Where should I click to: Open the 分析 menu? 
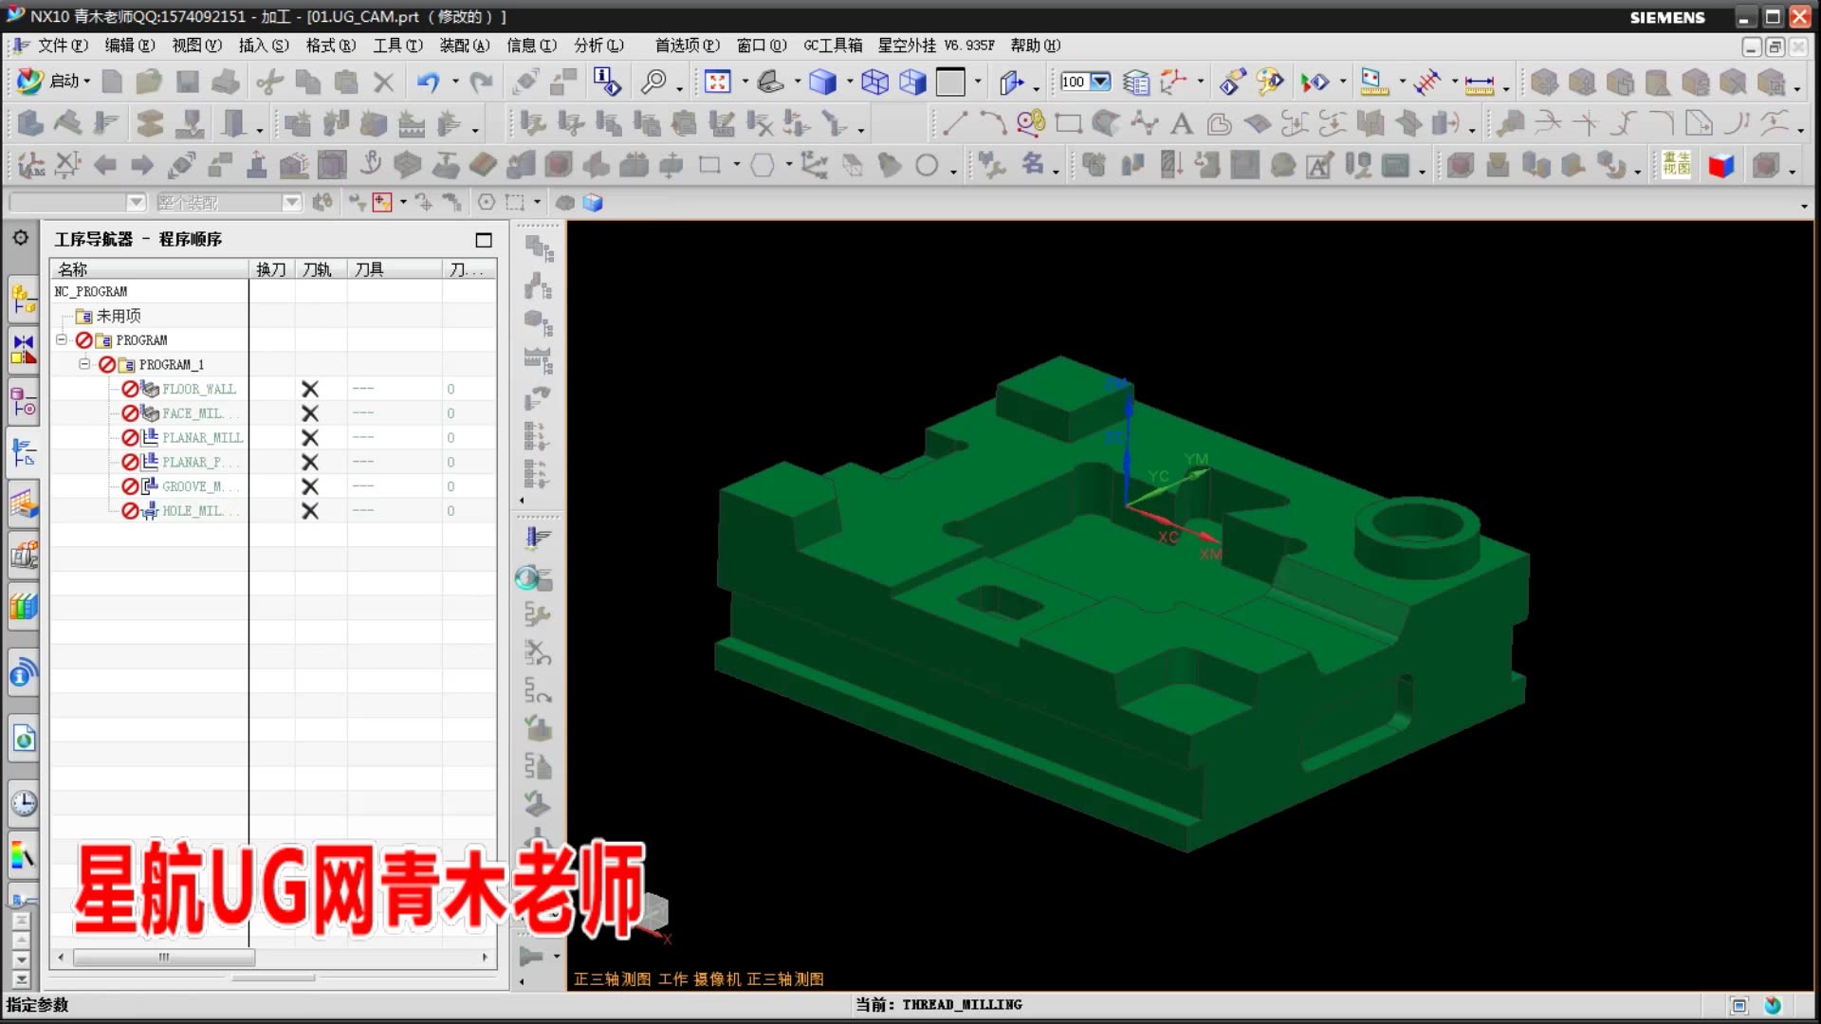(598, 46)
